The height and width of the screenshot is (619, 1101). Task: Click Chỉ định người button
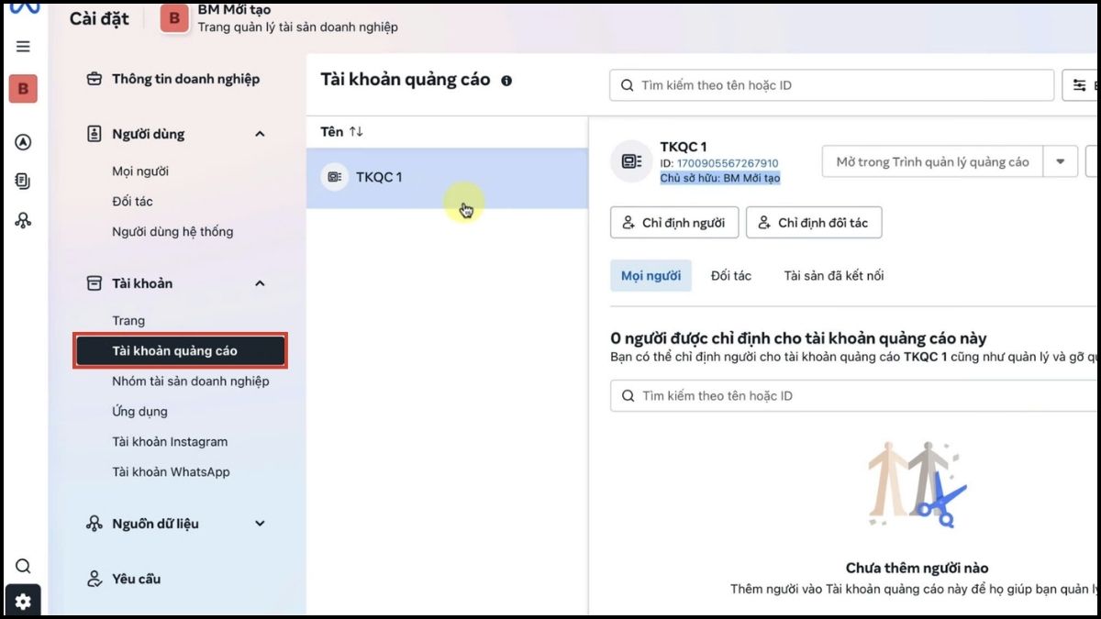click(x=674, y=223)
